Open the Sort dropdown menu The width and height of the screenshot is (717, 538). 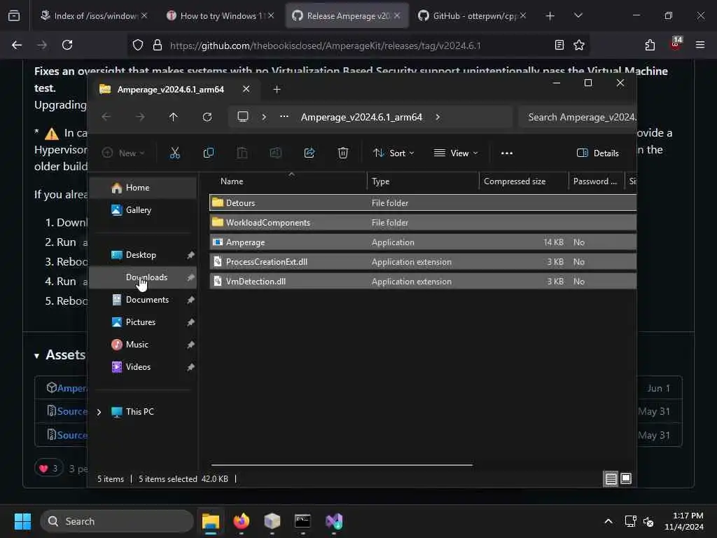(x=394, y=153)
